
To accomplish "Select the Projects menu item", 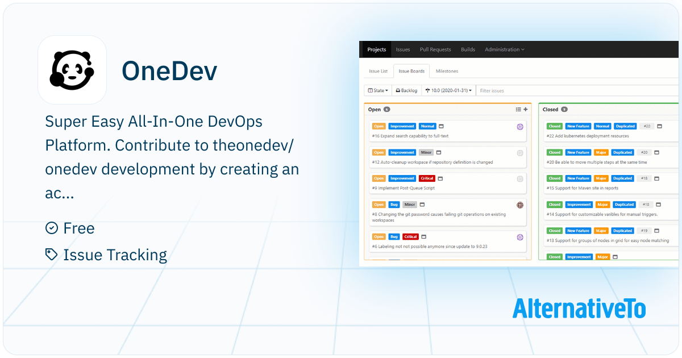I will [x=377, y=49].
